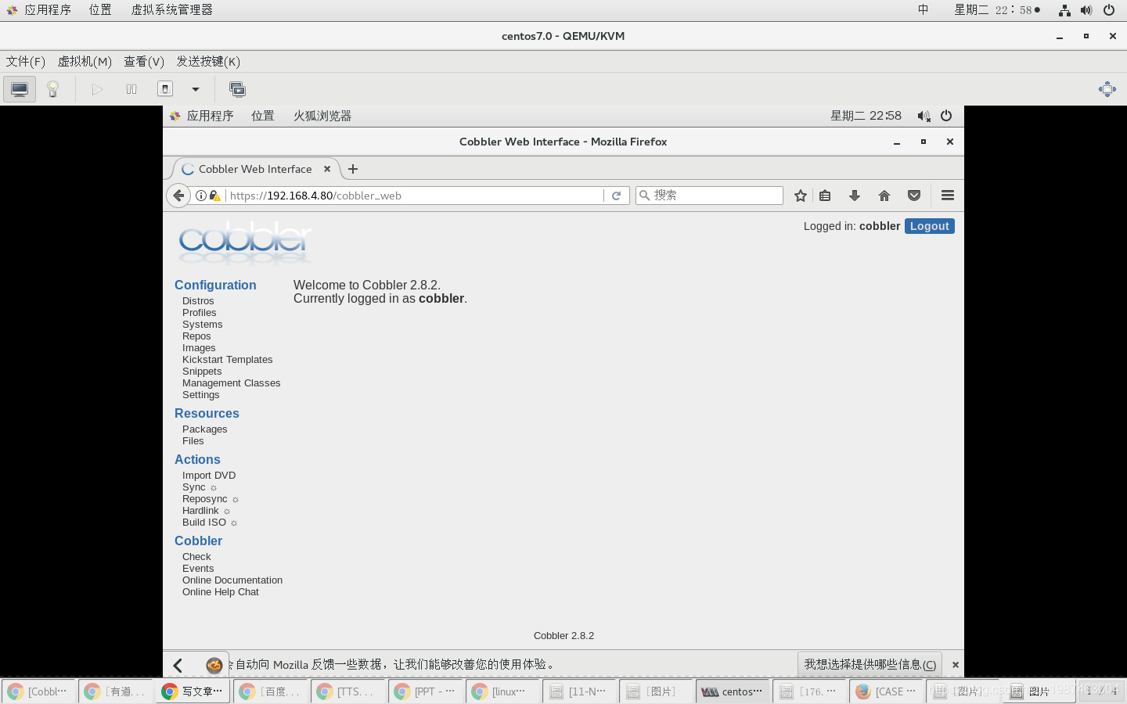Run the Hardlink action

click(x=200, y=511)
